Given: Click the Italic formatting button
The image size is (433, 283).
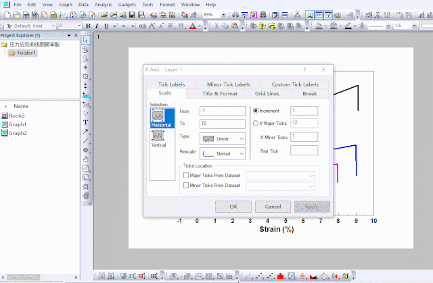Looking at the screenshot, I should 97,26.
